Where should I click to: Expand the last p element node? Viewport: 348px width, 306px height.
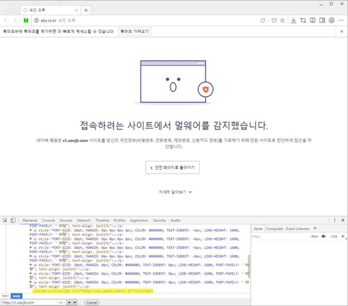31,282
